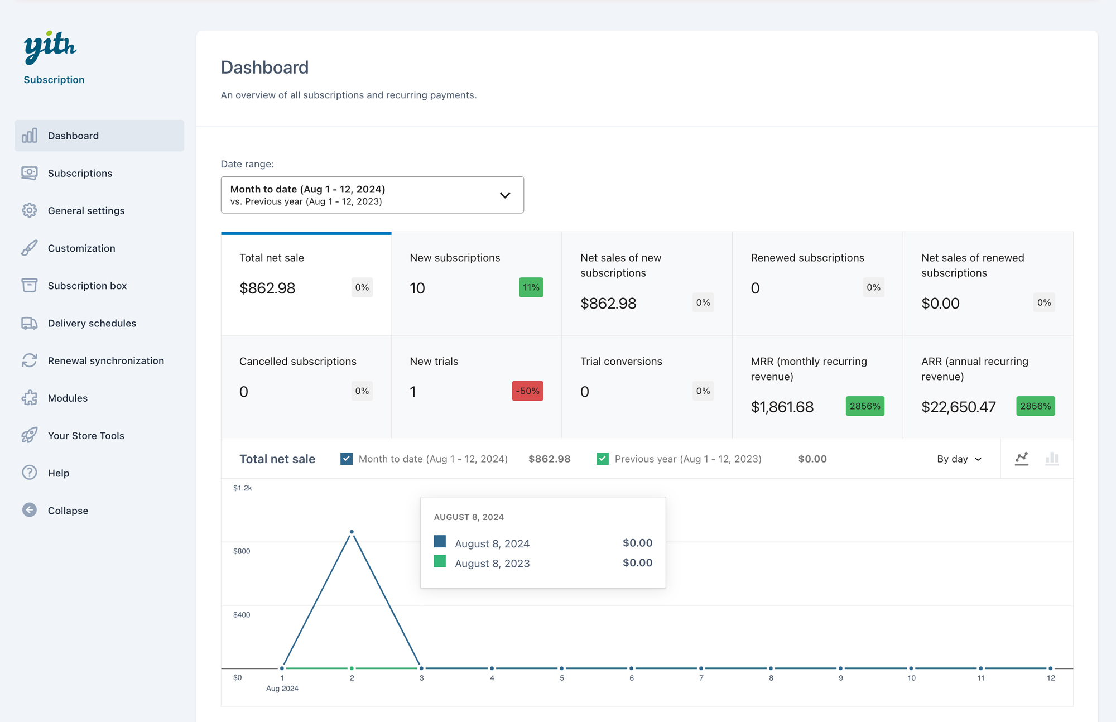Click the Modules puzzle piece icon
Image resolution: width=1116 pixels, height=722 pixels.
(x=30, y=398)
